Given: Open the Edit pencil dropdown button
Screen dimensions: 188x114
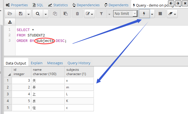Looking at the screenshot, I should pyautogui.click(x=90, y=14).
